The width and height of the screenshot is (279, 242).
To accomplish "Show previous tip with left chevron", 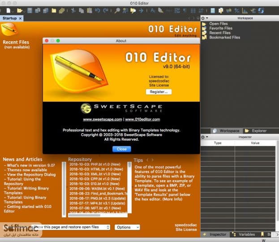I will (147, 160).
